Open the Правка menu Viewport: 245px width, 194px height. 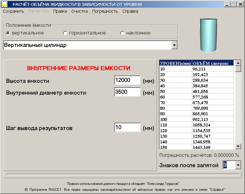pos(60,11)
